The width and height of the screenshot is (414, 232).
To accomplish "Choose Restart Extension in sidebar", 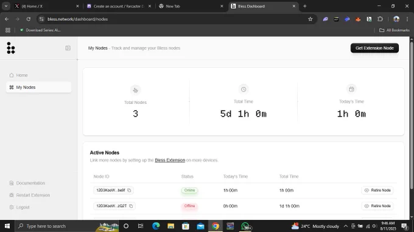I will point(30,195).
